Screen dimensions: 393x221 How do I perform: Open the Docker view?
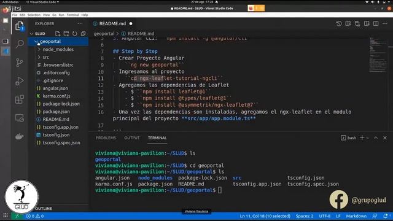coord(19,136)
